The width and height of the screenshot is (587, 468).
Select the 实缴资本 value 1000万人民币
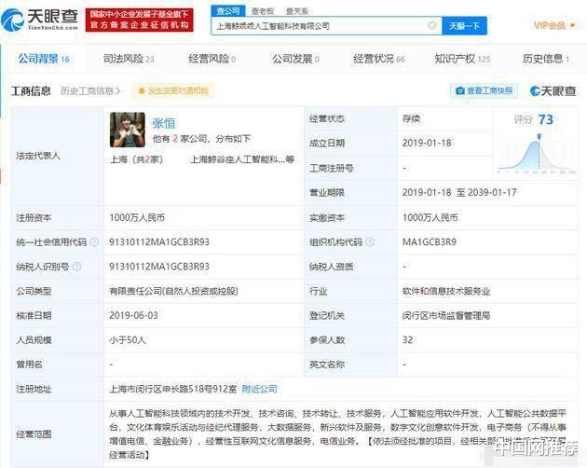coord(430,218)
